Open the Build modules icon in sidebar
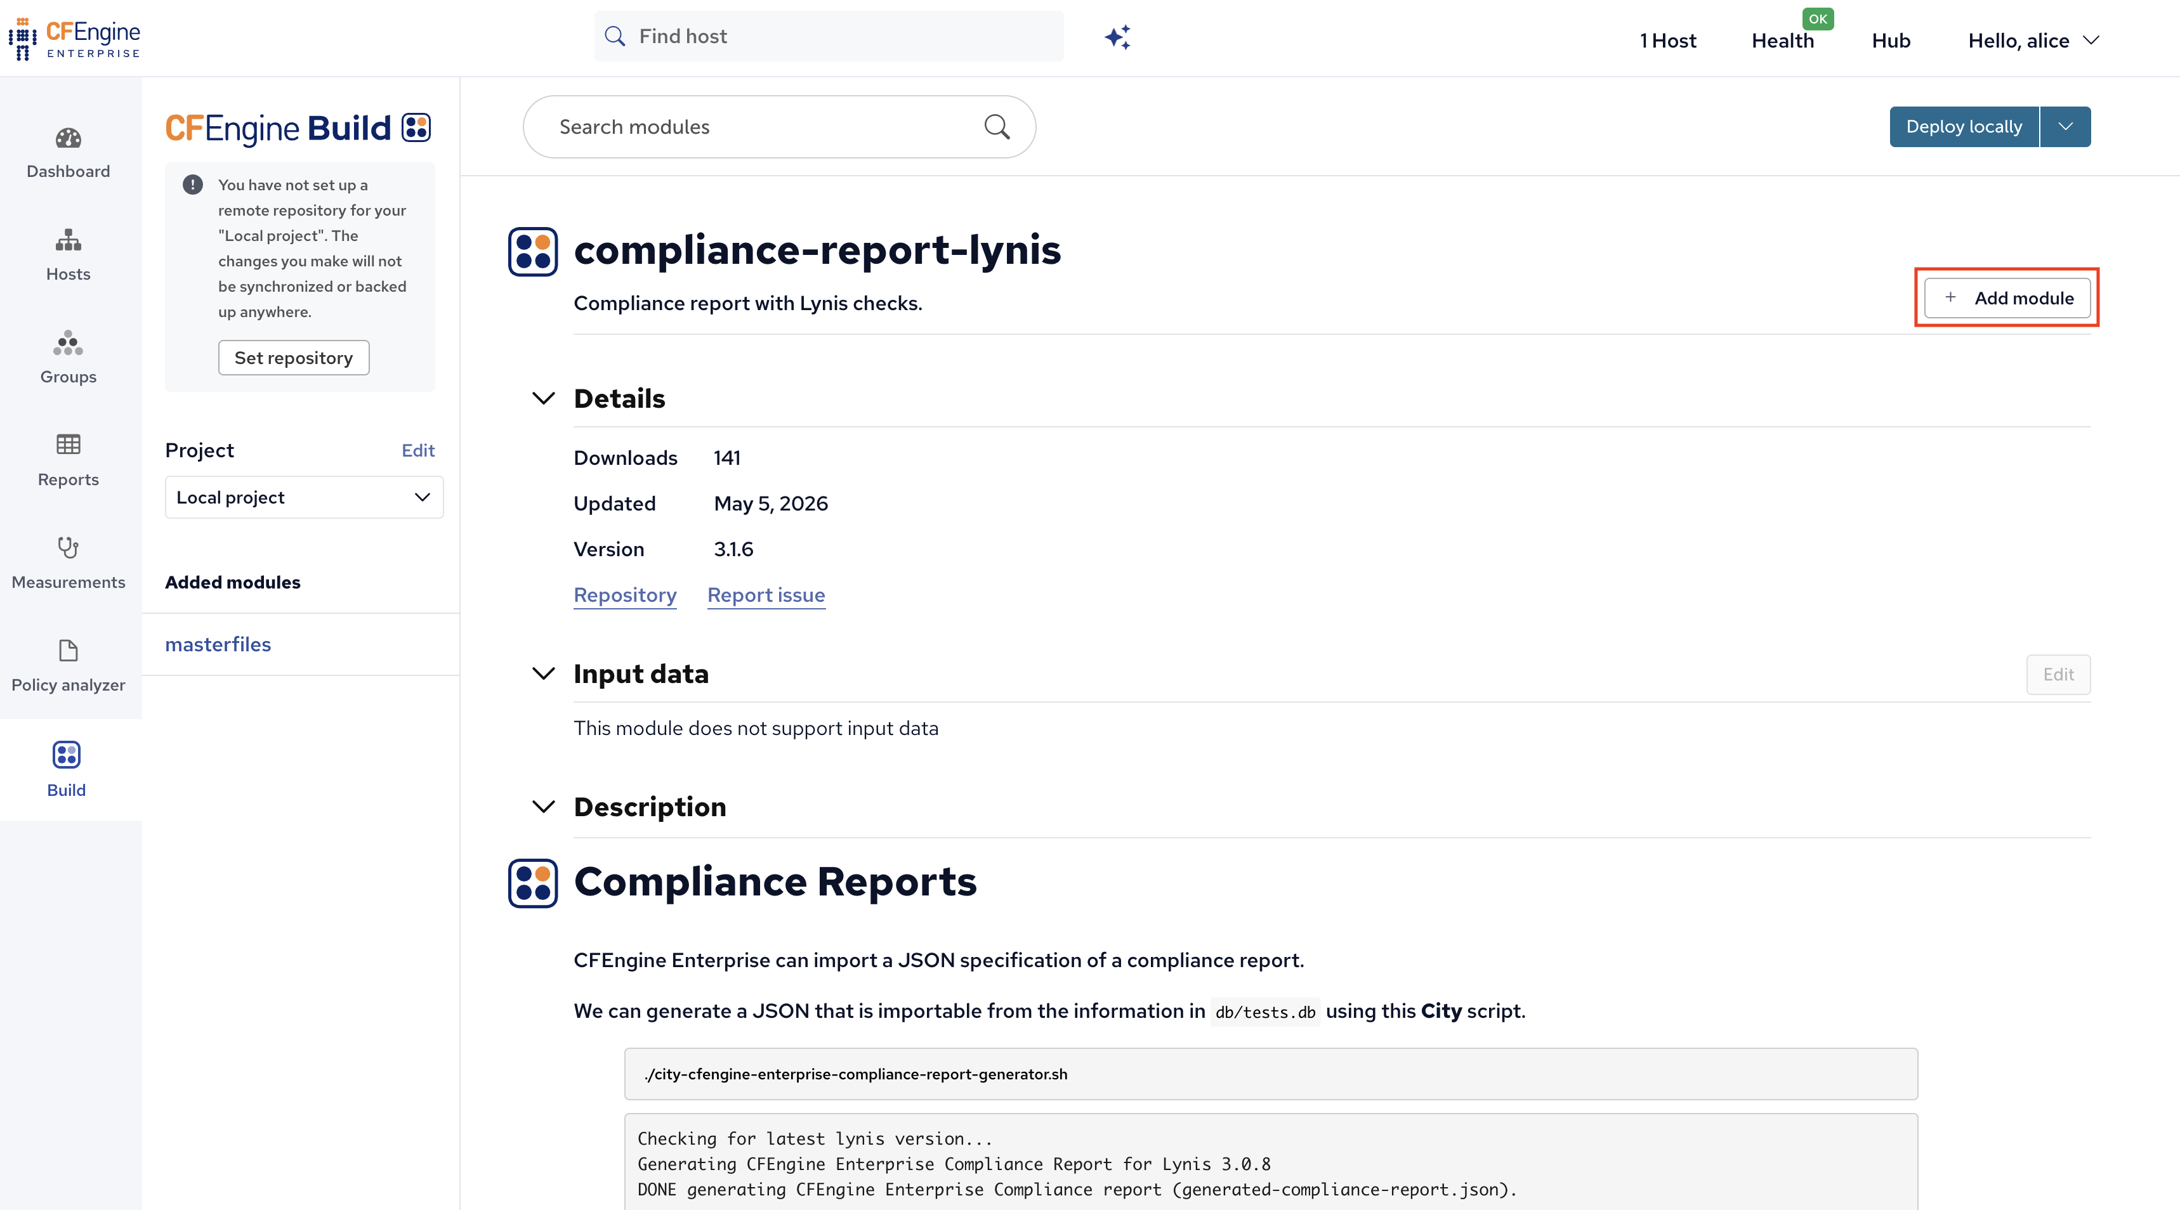Image resolution: width=2180 pixels, height=1210 pixels. pos(66,754)
